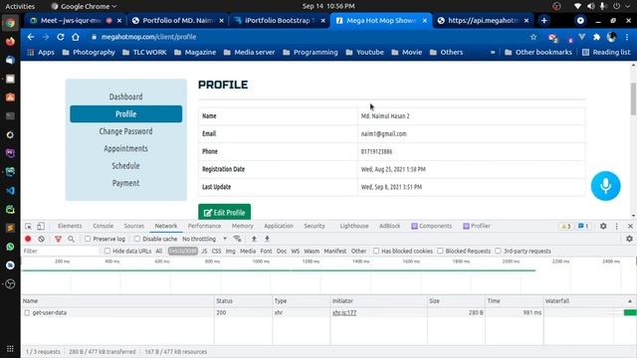Image resolution: width=637 pixels, height=358 pixels.
Task: Go to the browser home page
Action: pyautogui.click(x=76, y=37)
